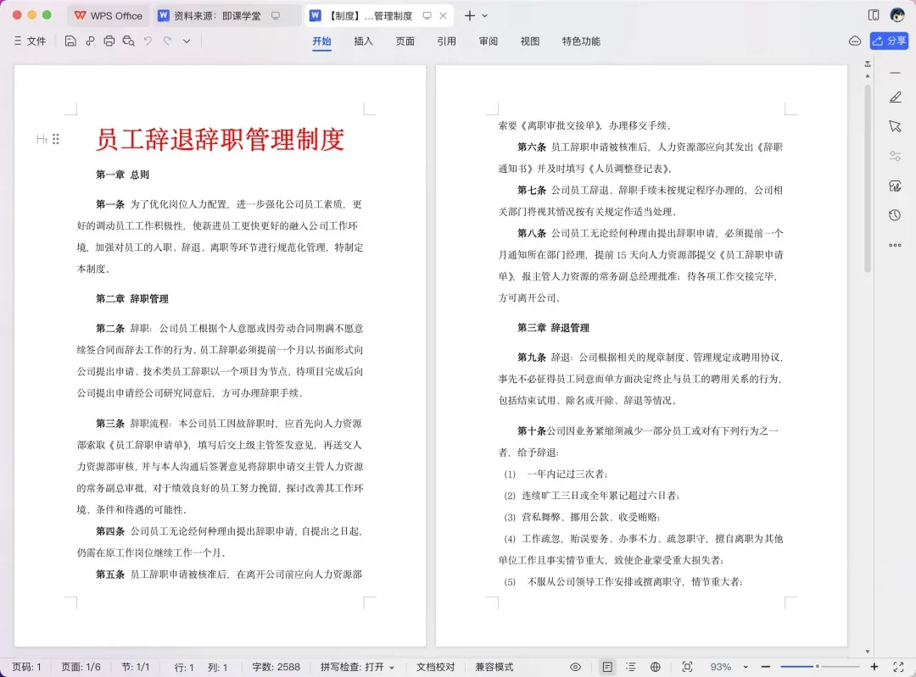Screen dimensions: 916x677
Task: Click the Redo arrow
Action: click(x=168, y=41)
